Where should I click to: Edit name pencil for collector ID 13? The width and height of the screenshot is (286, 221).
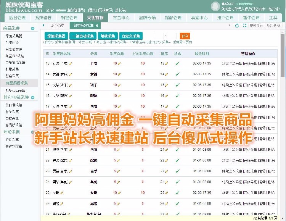point(71,64)
